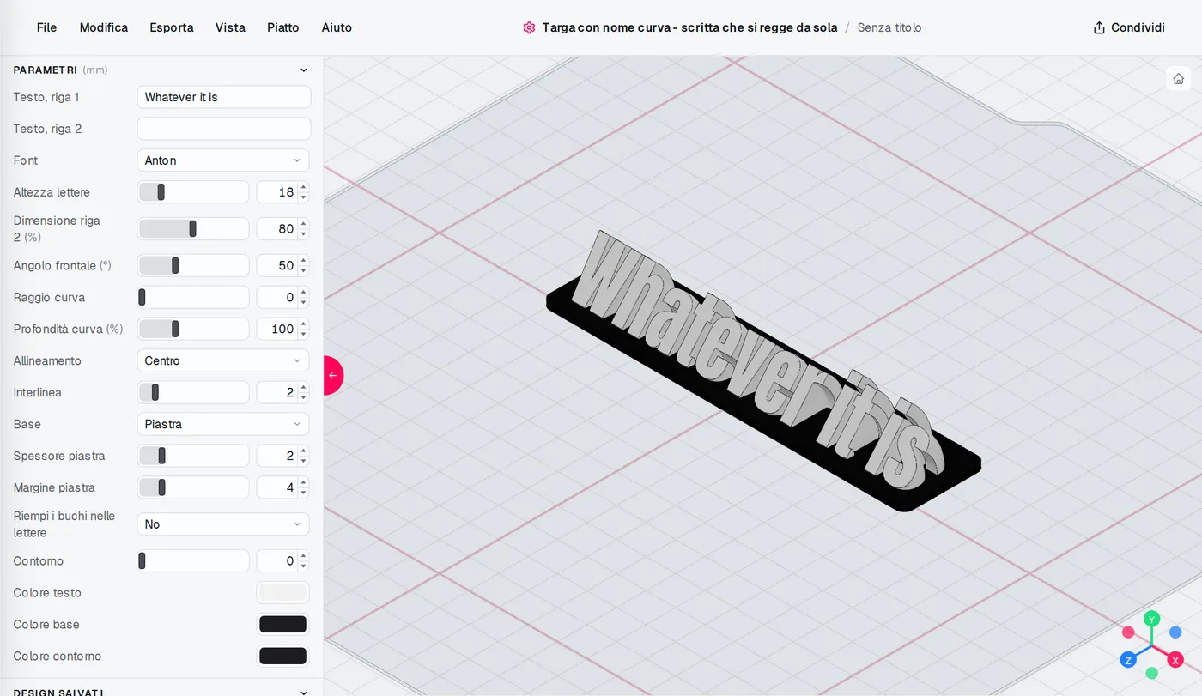Click the green Y axis gizmo handle

click(1152, 619)
